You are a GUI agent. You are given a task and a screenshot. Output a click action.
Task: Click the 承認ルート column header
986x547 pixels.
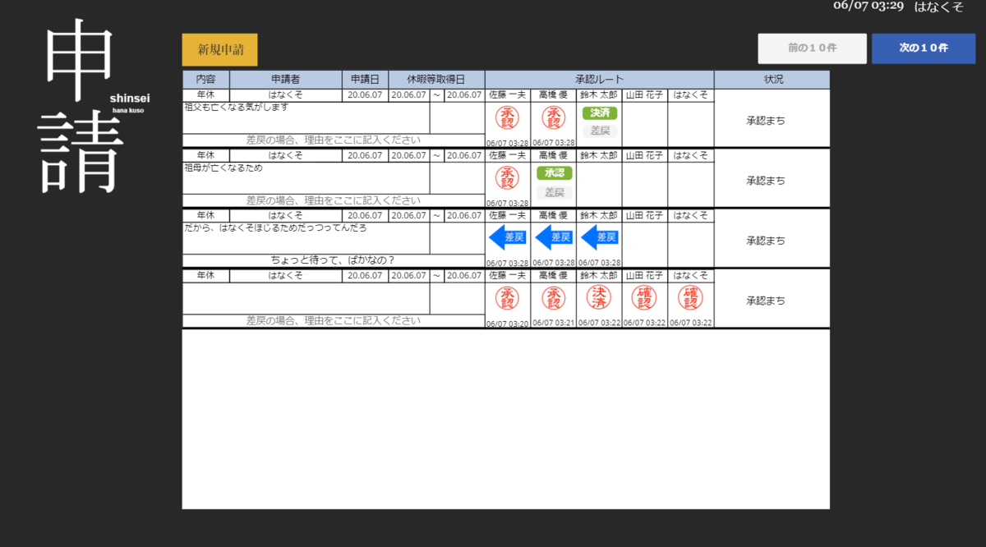click(x=600, y=80)
